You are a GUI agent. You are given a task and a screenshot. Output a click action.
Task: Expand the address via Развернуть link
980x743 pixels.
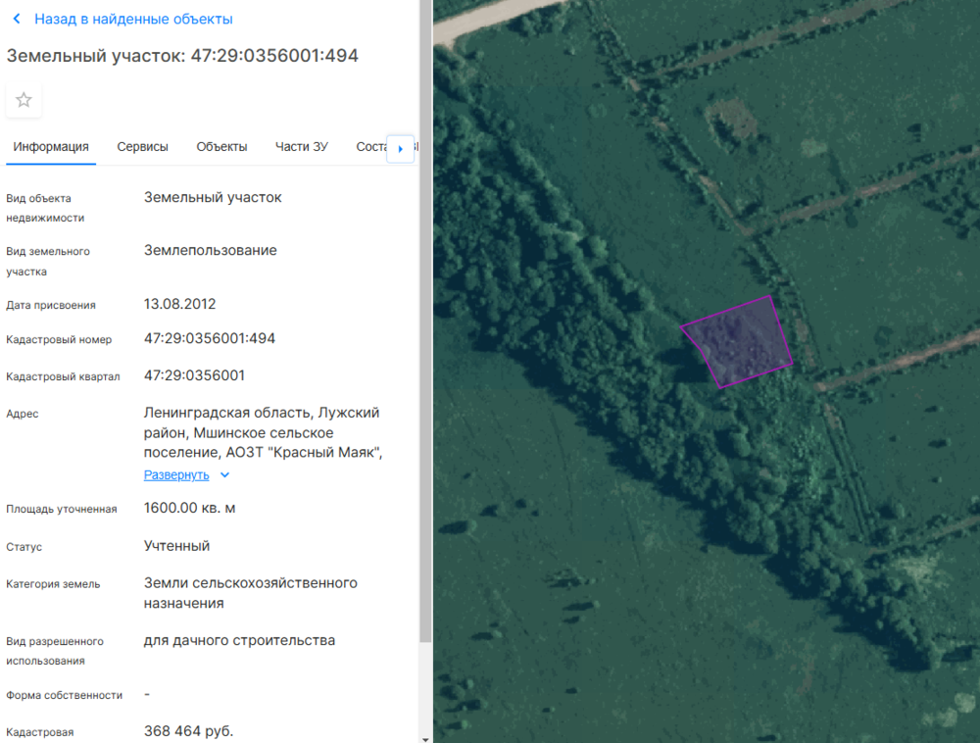(x=176, y=475)
